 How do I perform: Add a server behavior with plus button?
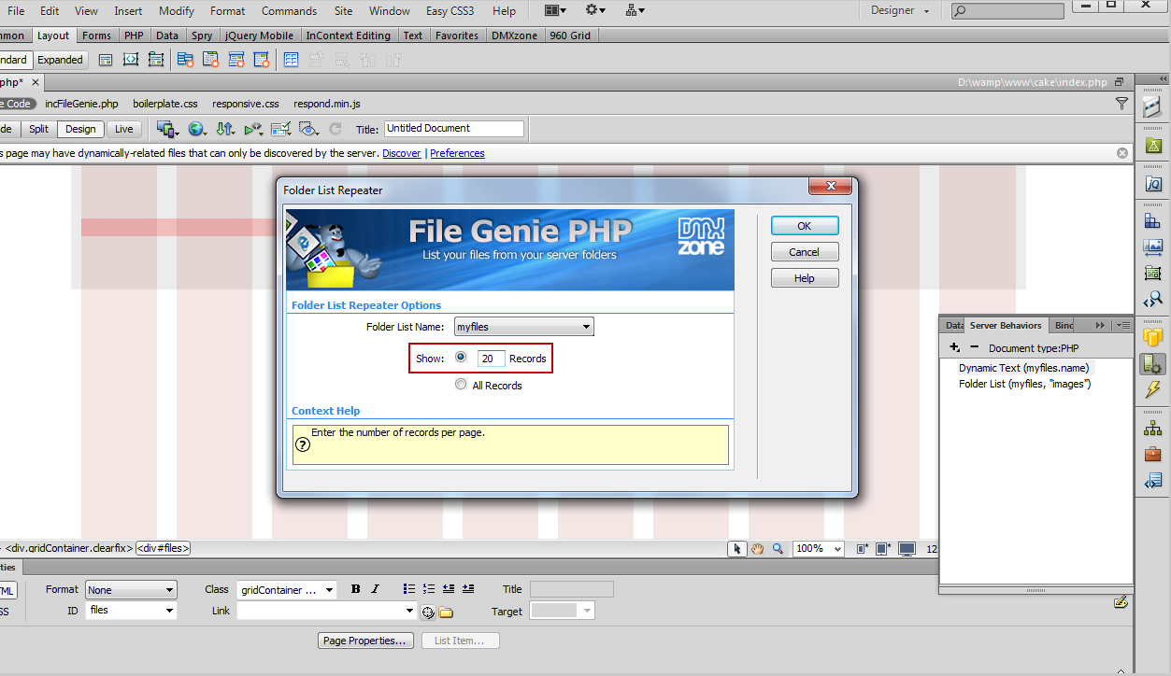pos(954,347)
